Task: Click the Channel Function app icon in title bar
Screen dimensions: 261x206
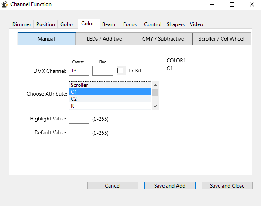Action: click(x=5, y=4)
